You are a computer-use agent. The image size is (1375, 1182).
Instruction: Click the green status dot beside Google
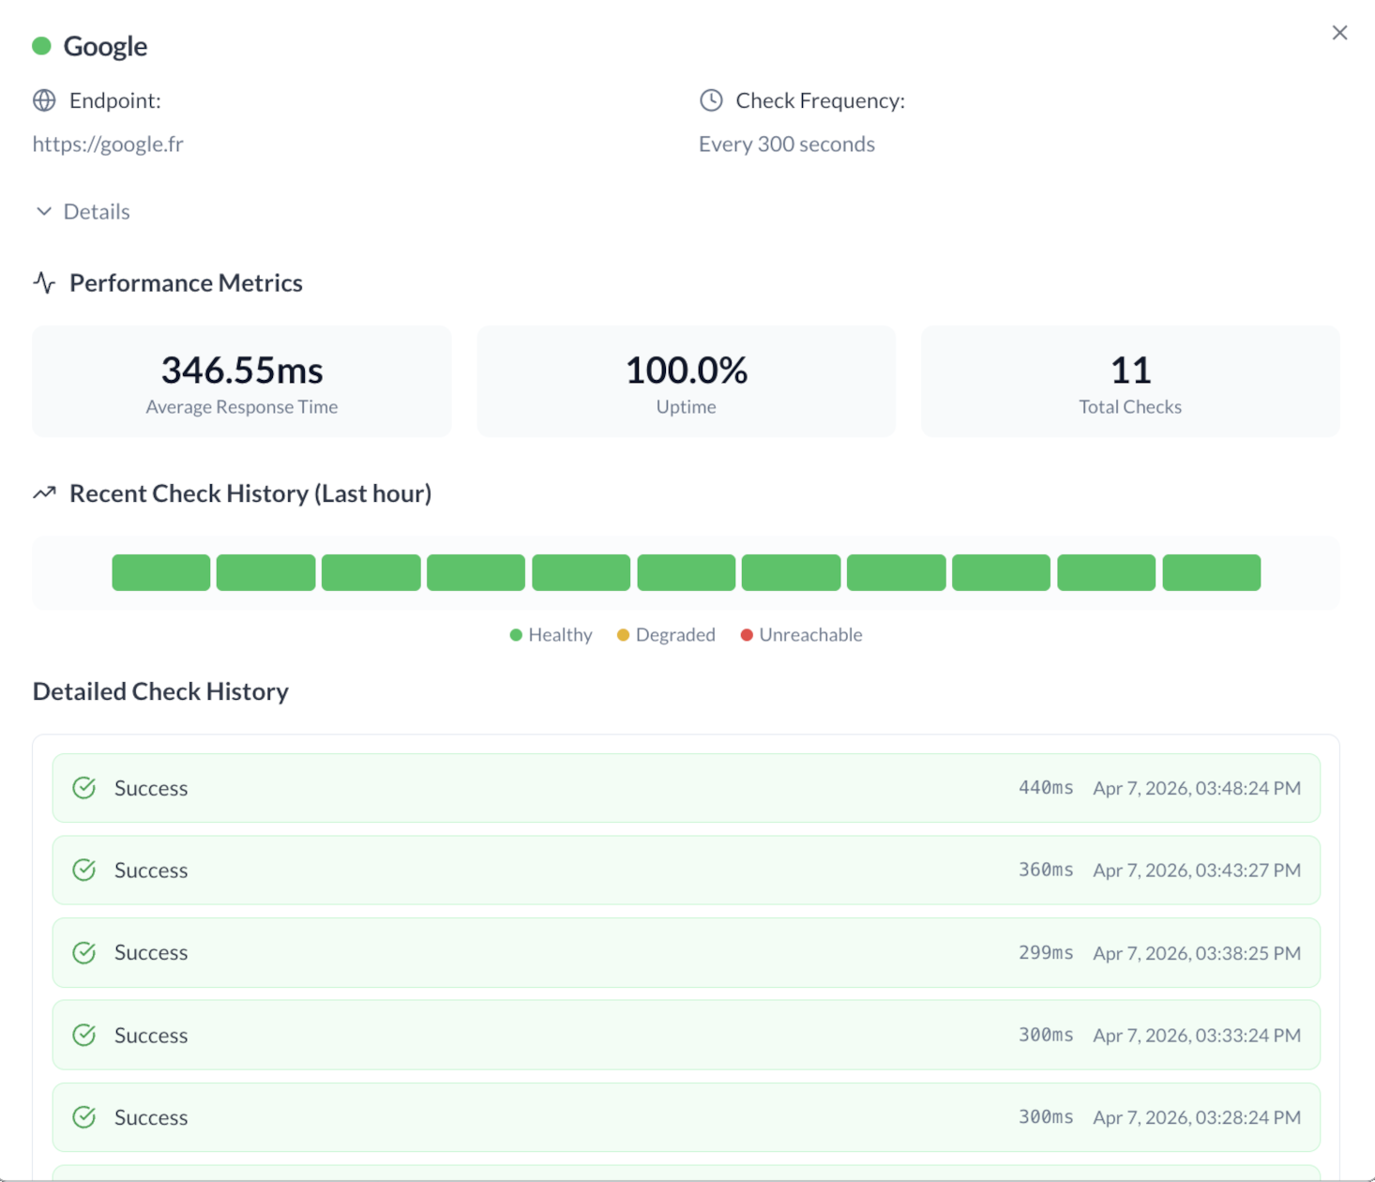[x=41, y=46]
